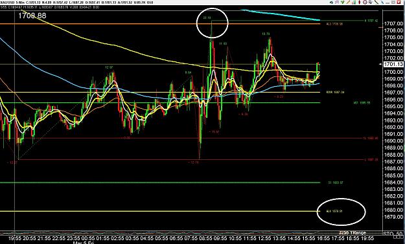Click the 14:55 time axis label

pos(294,238)
